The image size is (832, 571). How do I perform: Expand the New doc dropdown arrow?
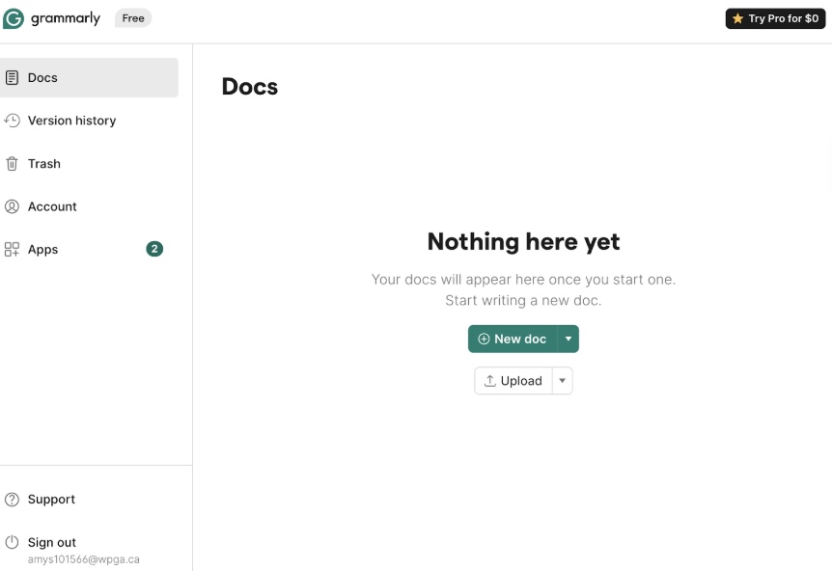tap(569, 339)
